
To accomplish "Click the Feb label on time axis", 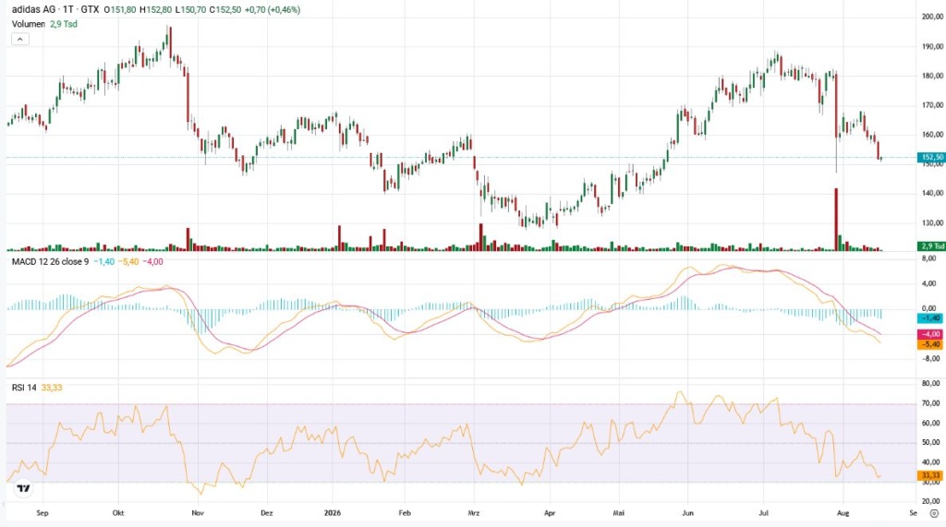I will (405, 513).
